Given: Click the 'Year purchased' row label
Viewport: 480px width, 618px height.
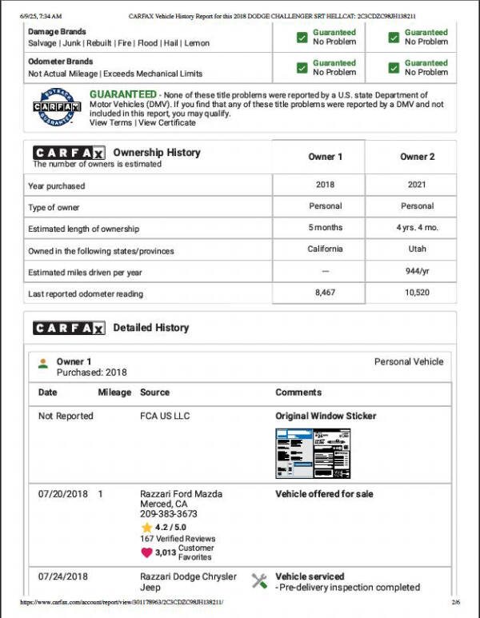Looking at the screenshot, I should point(57,186).
